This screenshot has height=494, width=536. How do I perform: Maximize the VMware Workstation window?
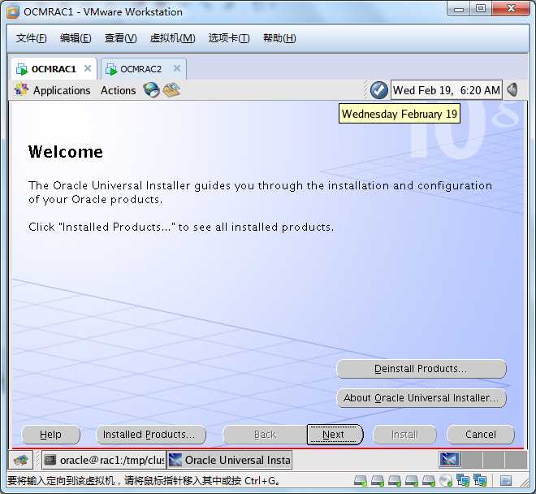481,9
